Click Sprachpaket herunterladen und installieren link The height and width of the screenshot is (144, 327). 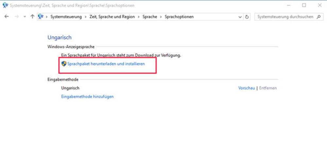coord(106,64)
